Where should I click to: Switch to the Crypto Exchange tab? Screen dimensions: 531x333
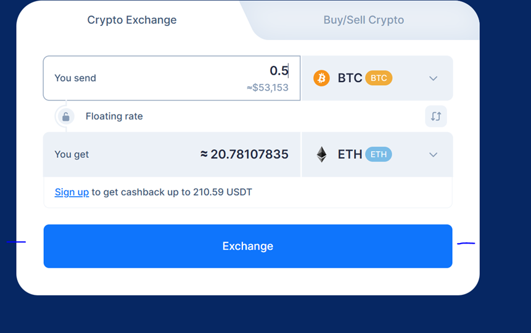coord(132,20)
